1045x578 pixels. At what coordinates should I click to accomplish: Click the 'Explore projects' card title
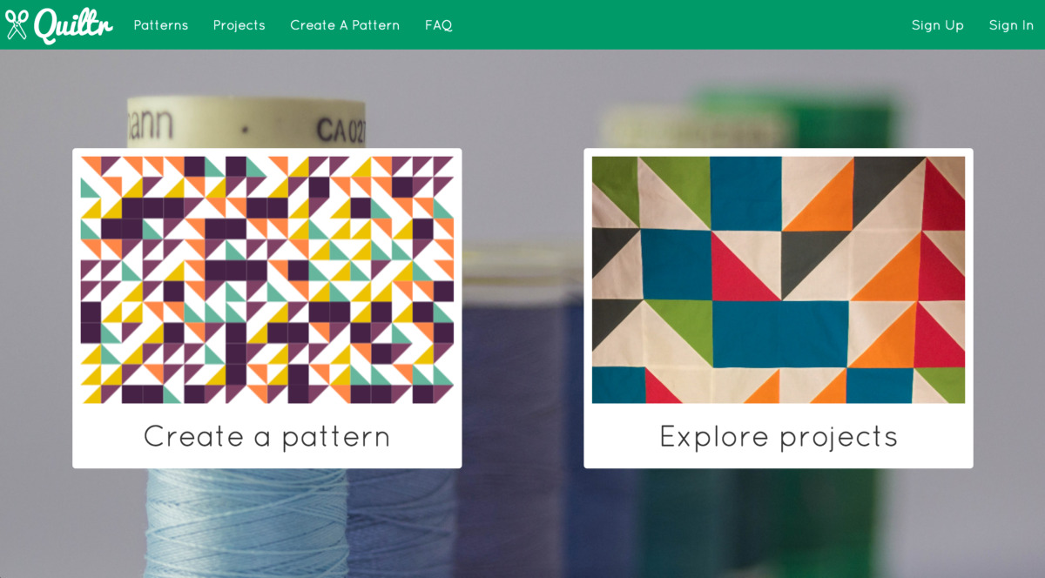click(779, 436)
